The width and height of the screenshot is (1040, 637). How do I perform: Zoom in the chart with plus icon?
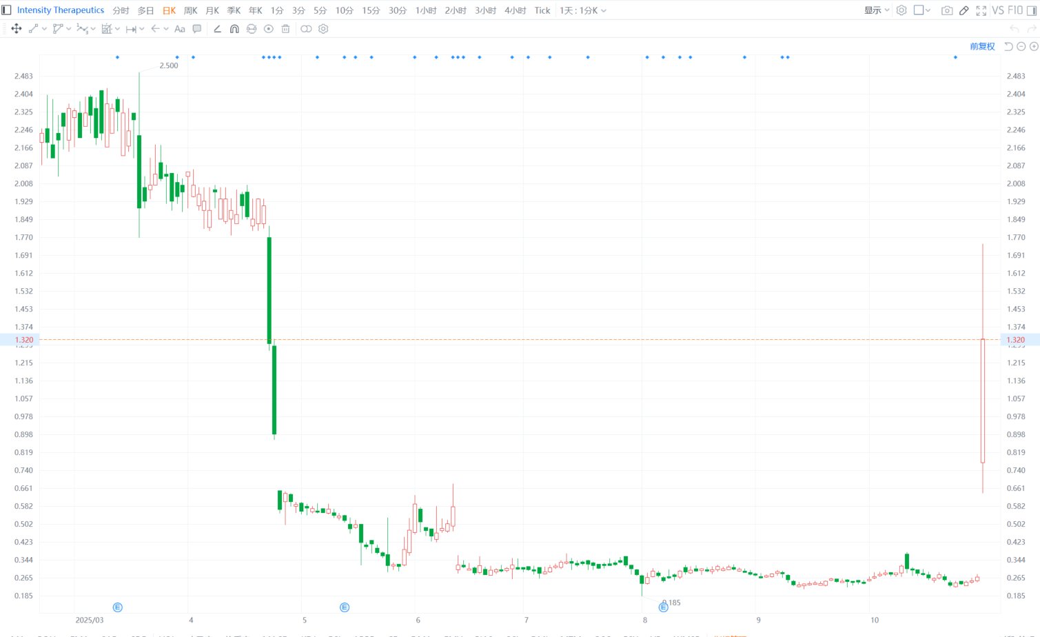click(1034, 46)
